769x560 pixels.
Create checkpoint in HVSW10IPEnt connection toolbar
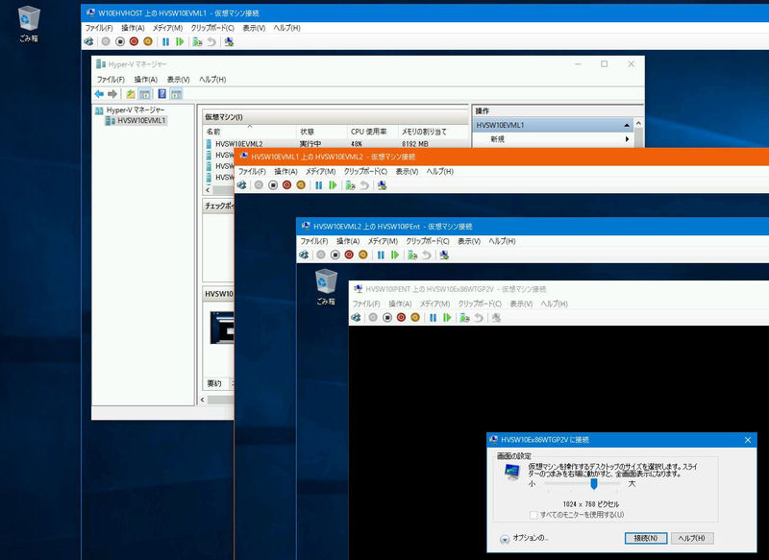413,255
